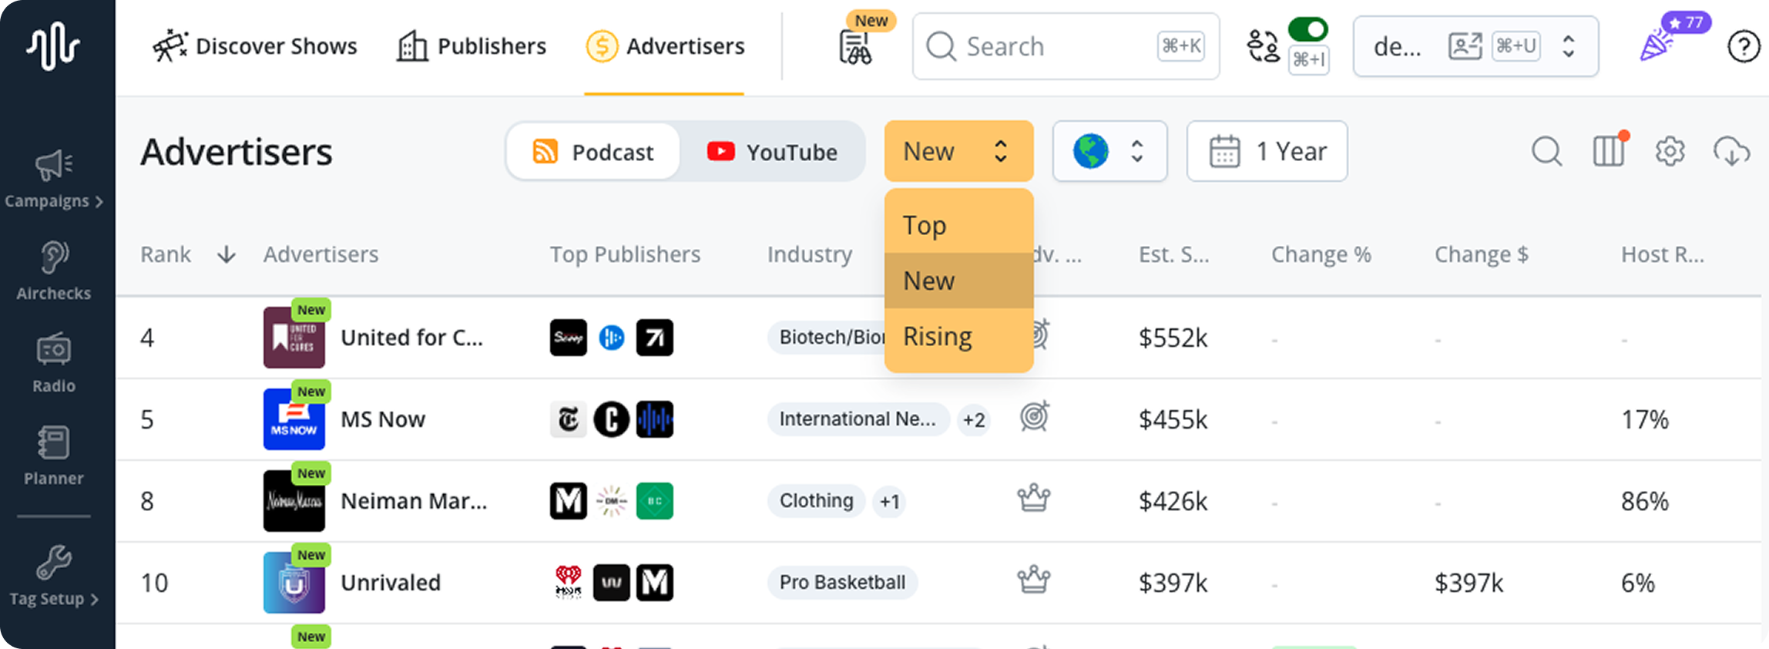Open Campaigns in the sidebar

pos(54,180)
